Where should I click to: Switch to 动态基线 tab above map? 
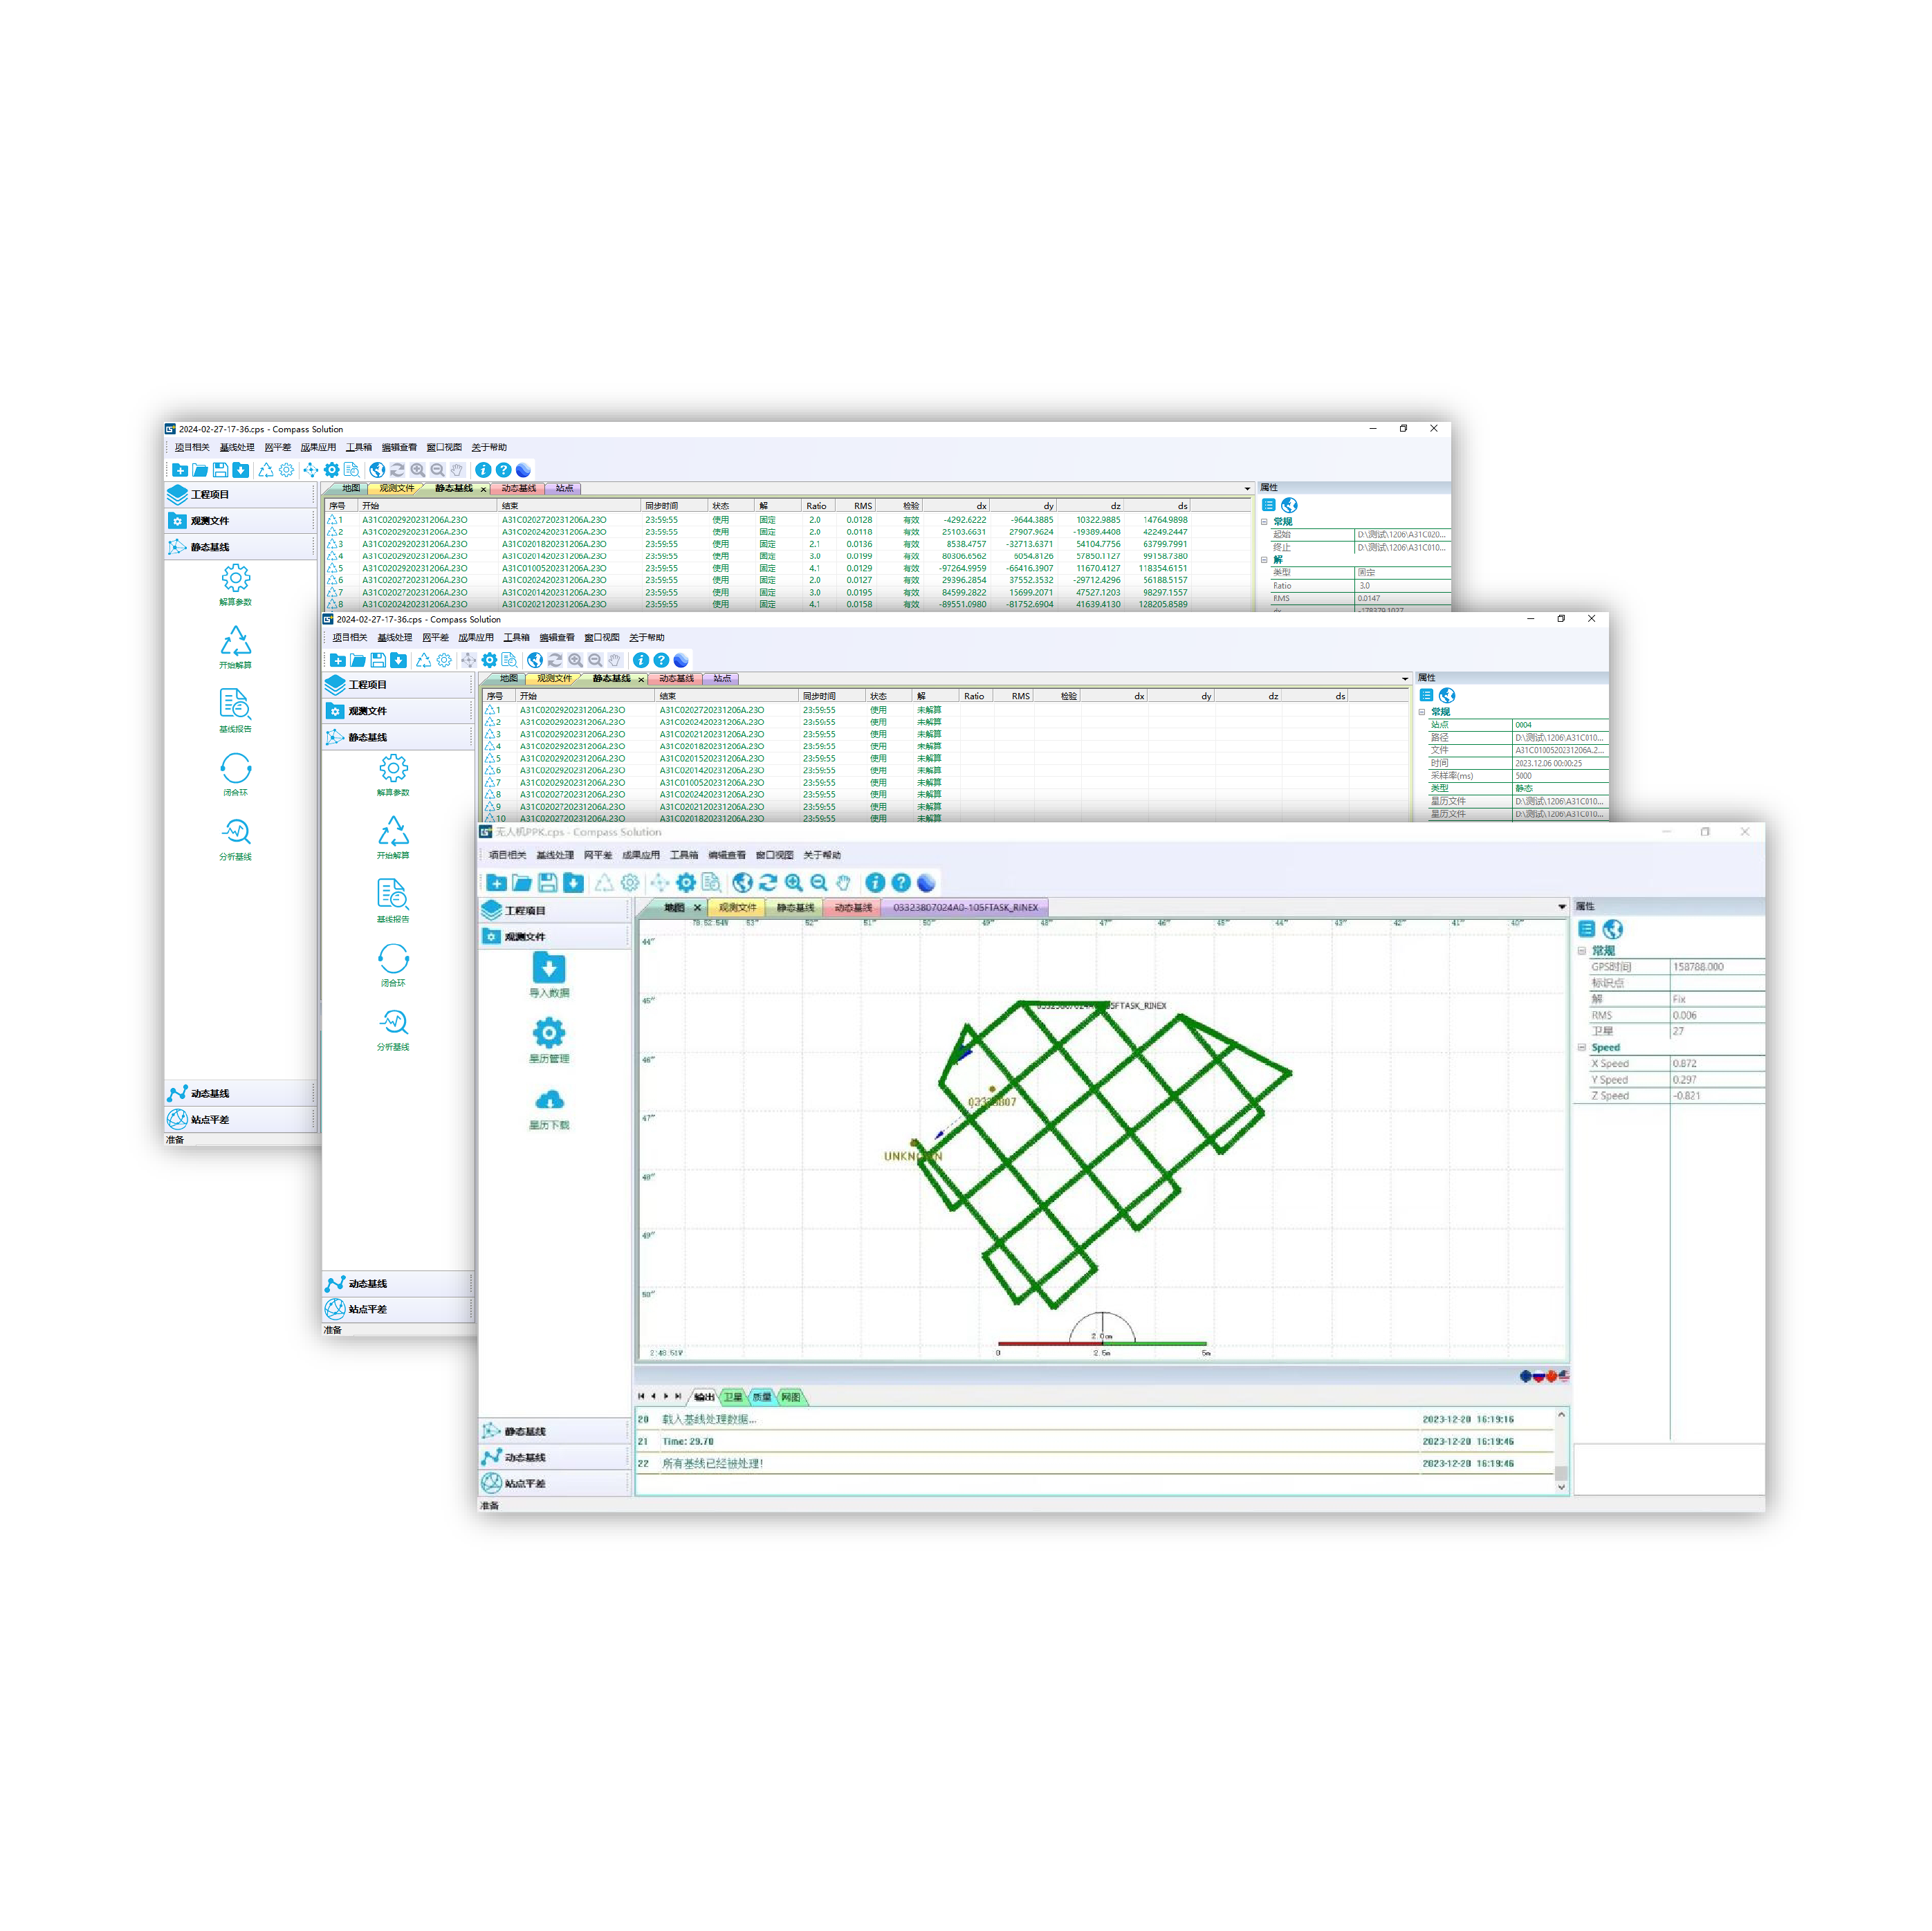853,908
